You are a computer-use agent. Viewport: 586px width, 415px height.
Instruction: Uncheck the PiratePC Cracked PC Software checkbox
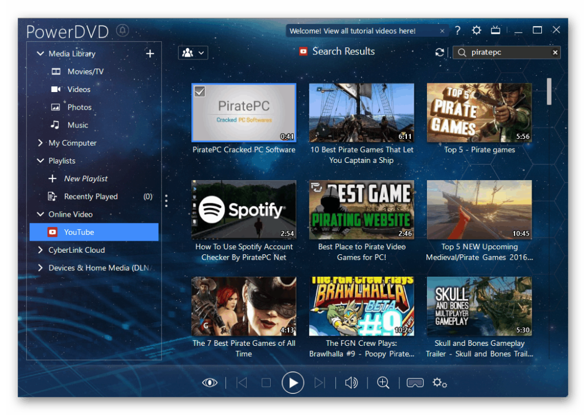pos(200,91)
